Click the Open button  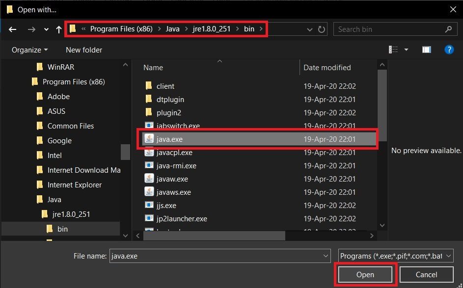pyautogui.click(x=365, y=274)
